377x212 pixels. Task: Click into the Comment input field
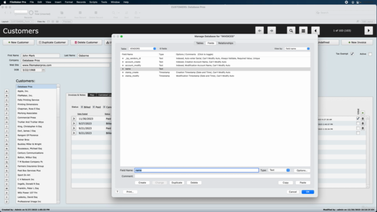pyautogui.click(x=223, y=176)
